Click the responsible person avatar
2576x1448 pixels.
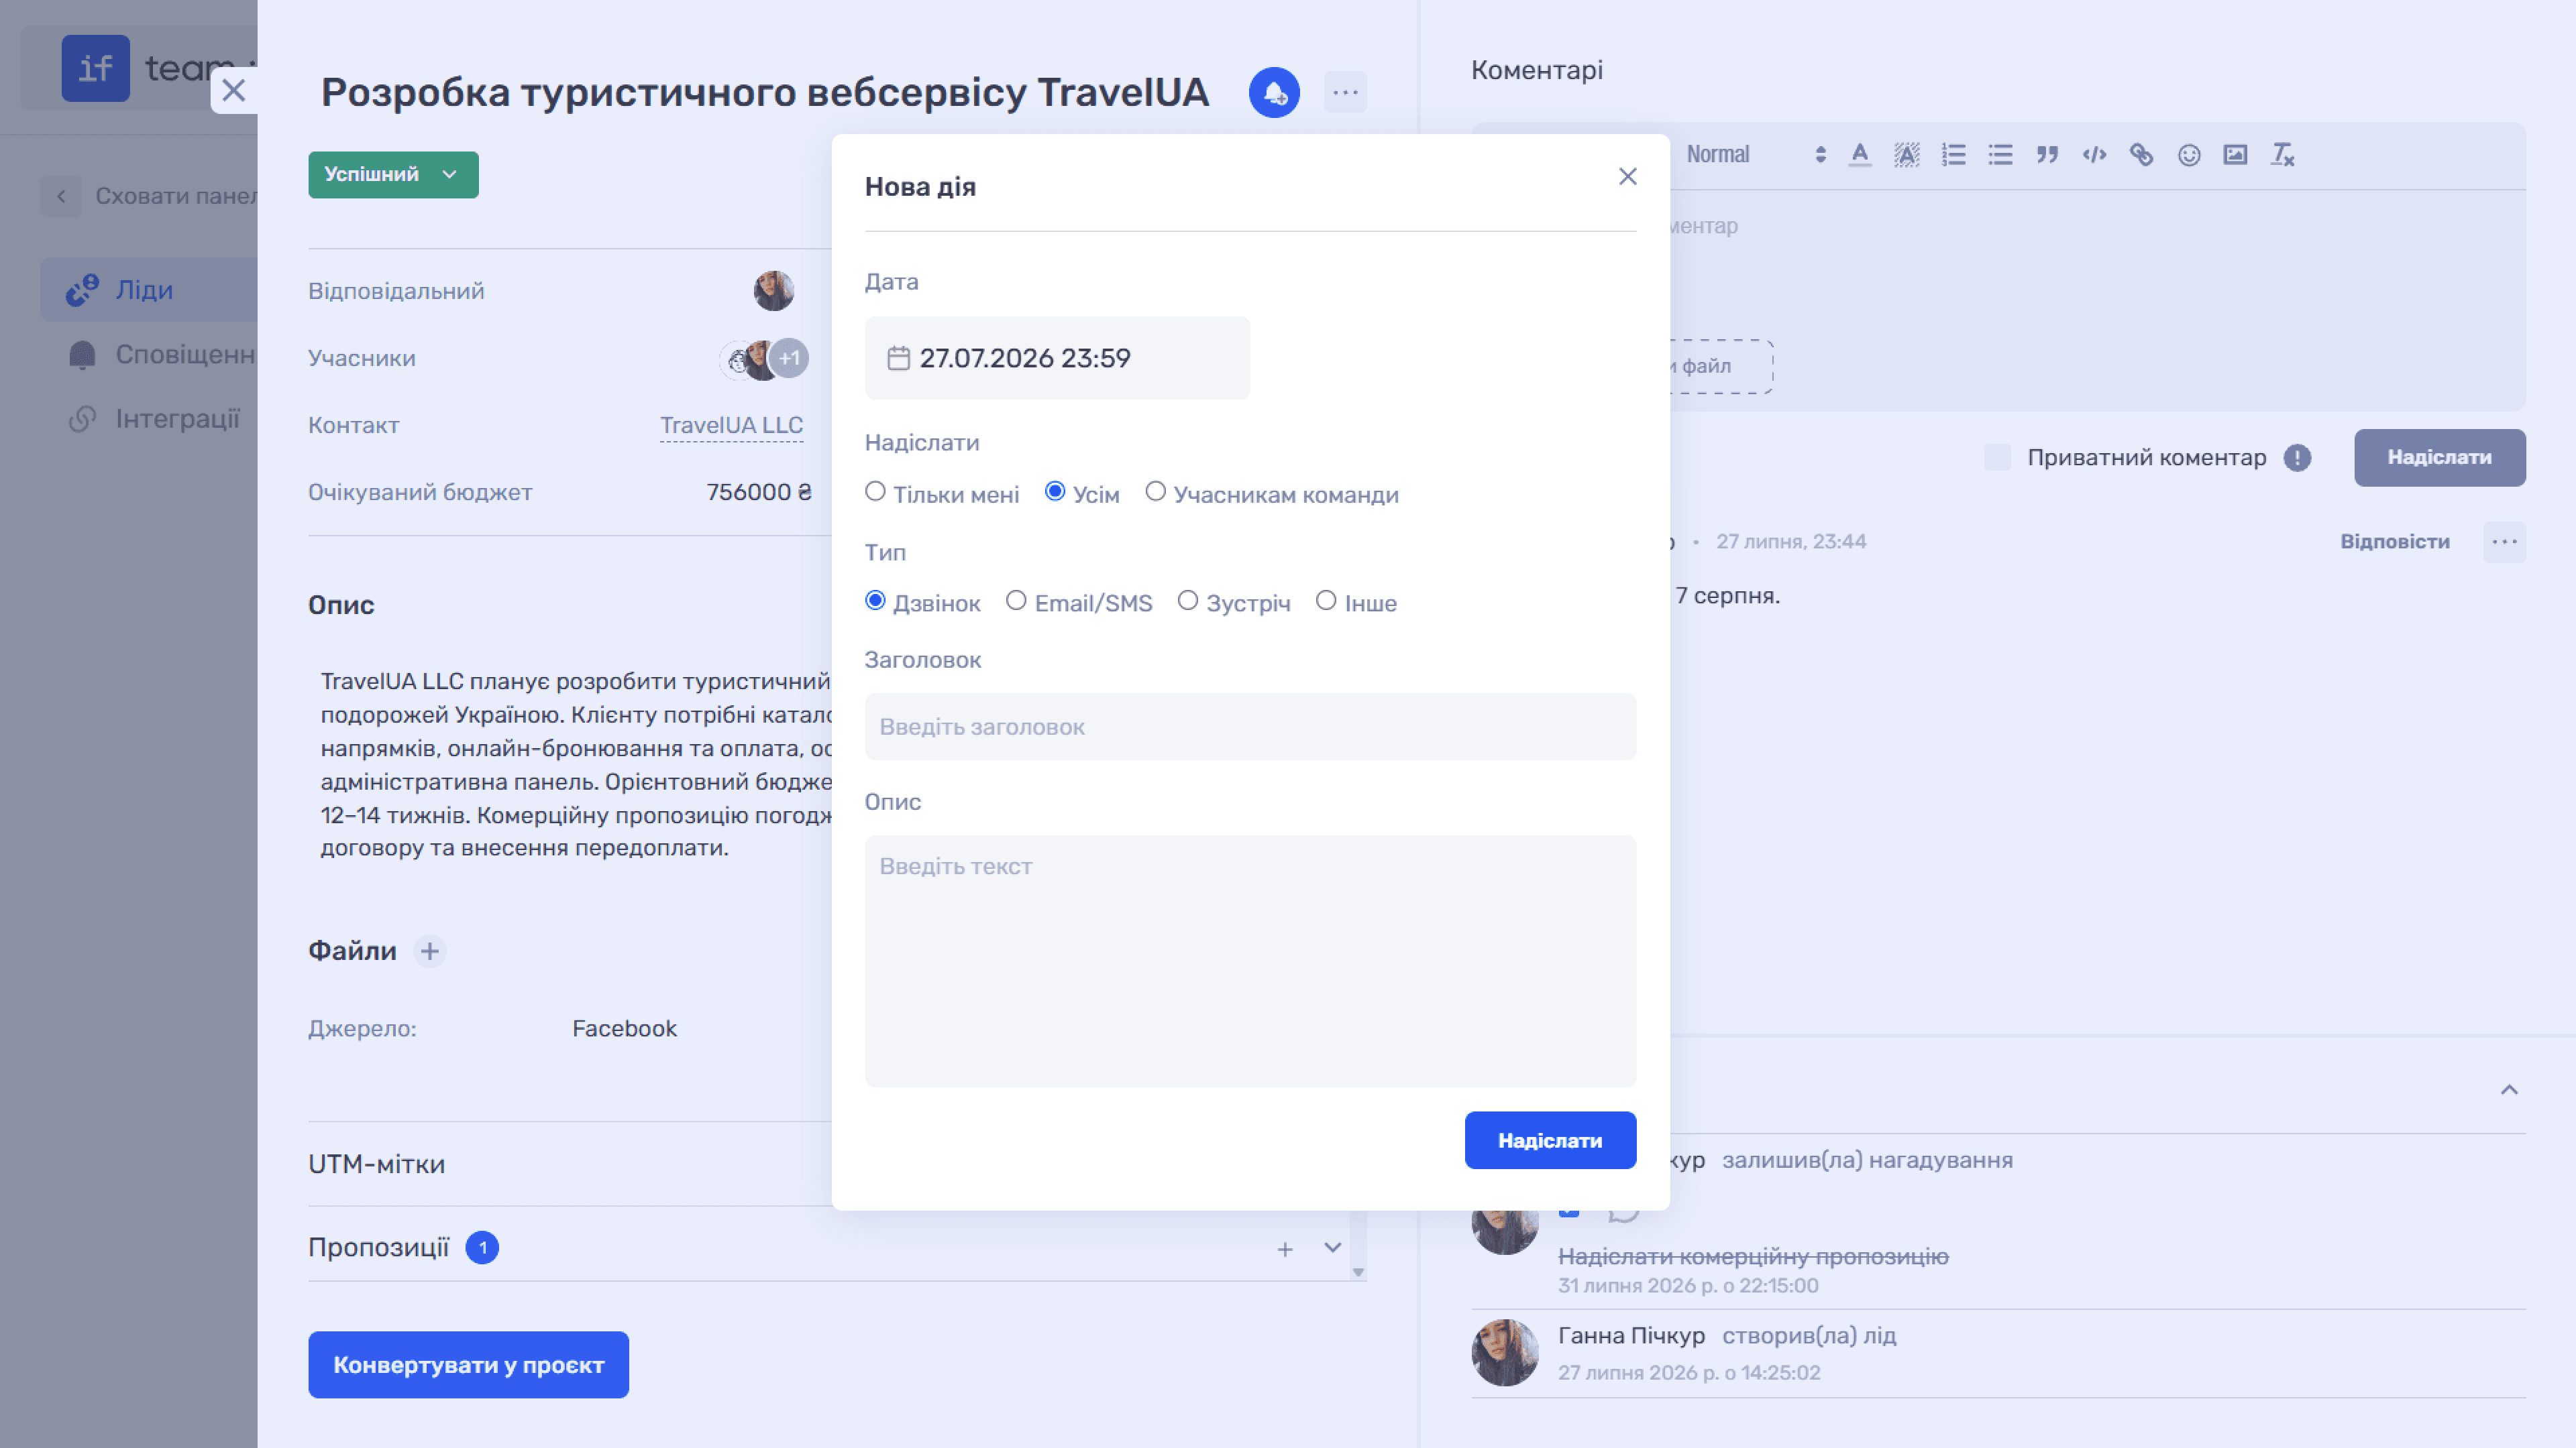click(774, 291)
